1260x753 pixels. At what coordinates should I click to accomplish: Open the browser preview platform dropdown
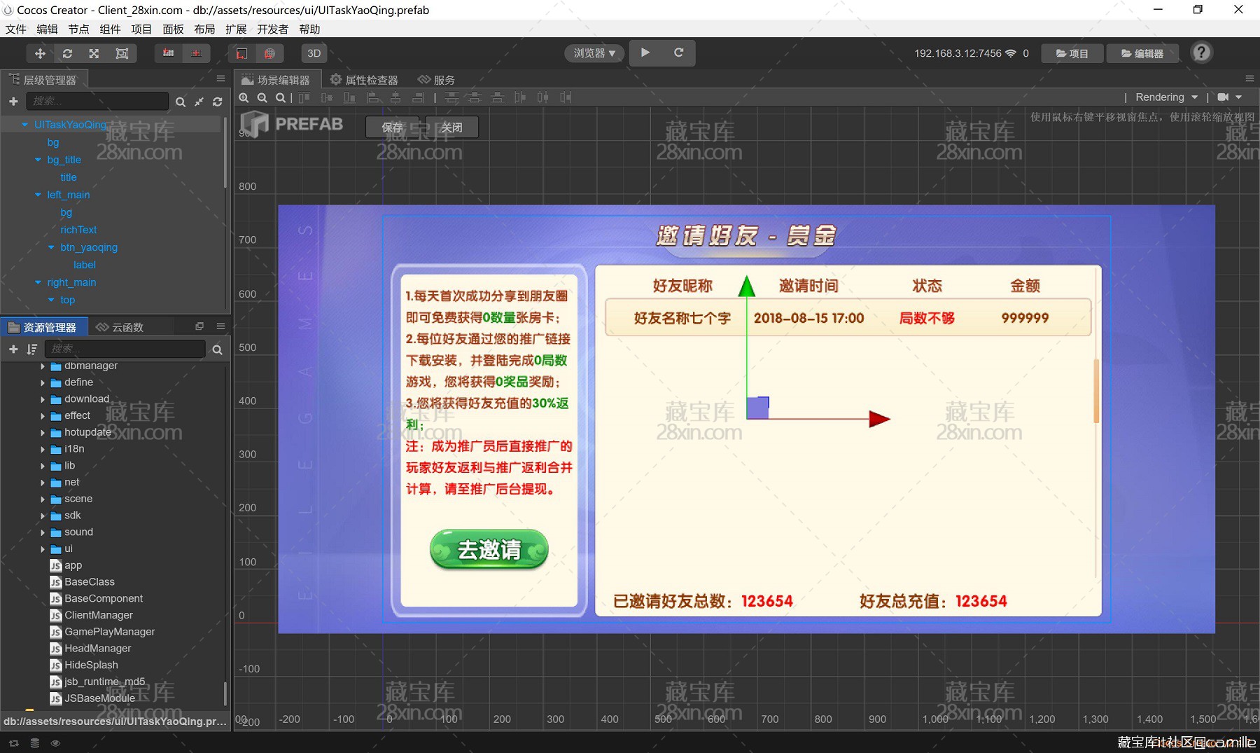pos(594,53)
